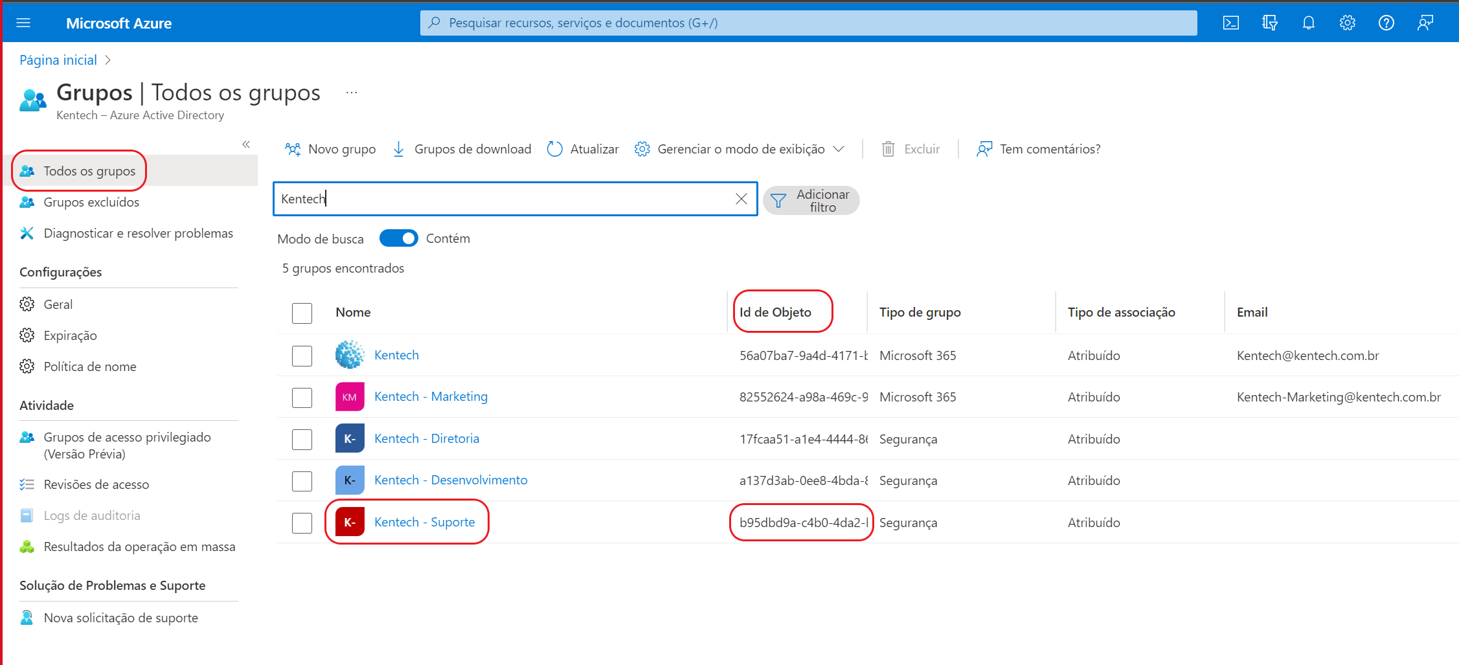
Task: Open Grupos excluídos in sidebar
Action: 91,202
